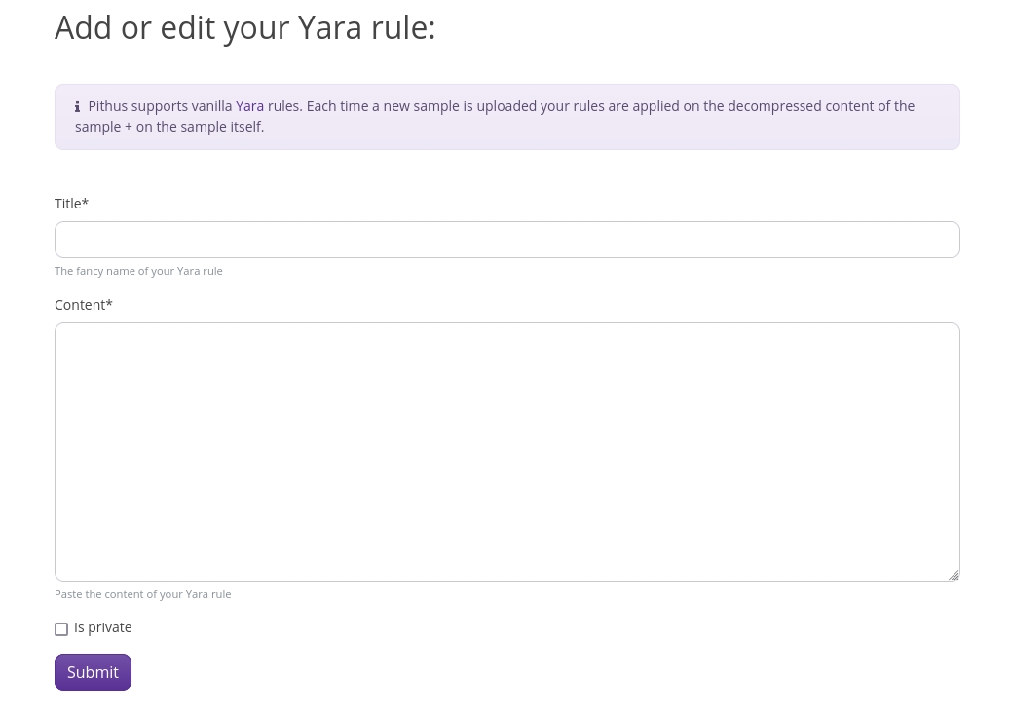This screenshot has width=1010, height=718.
Task: Click the "Add or edit your Yara rule" heading
Action: point(244,27)
